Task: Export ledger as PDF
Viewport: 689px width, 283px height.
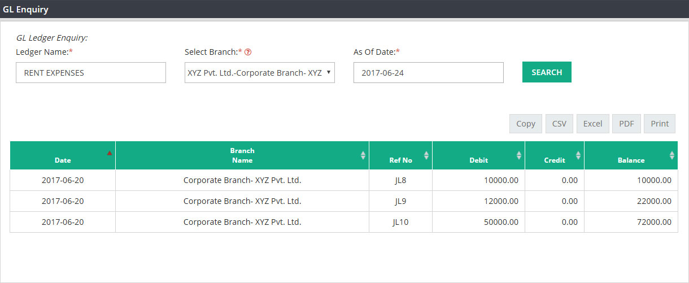Action: (x=626, y=124)
